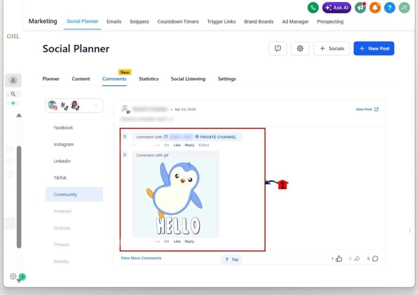This screenshot has height=295, width=418.
Task: Open the megaphone announcements icon
Action: click(x=360, y=8)
